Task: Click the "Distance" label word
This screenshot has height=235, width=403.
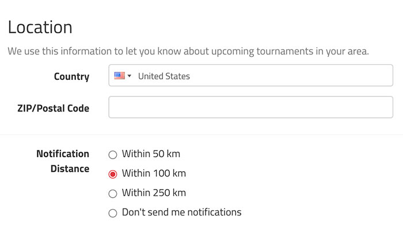Action: click(x=70, y=169)
